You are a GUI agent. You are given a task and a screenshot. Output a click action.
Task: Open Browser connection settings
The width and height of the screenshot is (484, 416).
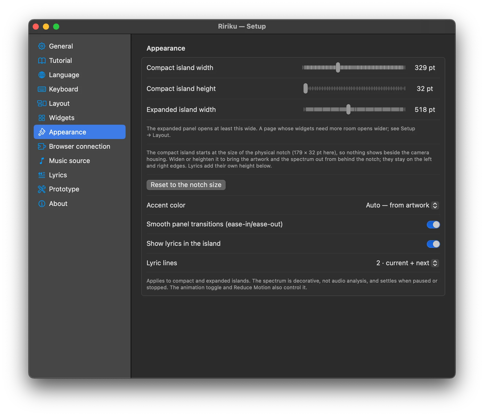tap(80, 146)
